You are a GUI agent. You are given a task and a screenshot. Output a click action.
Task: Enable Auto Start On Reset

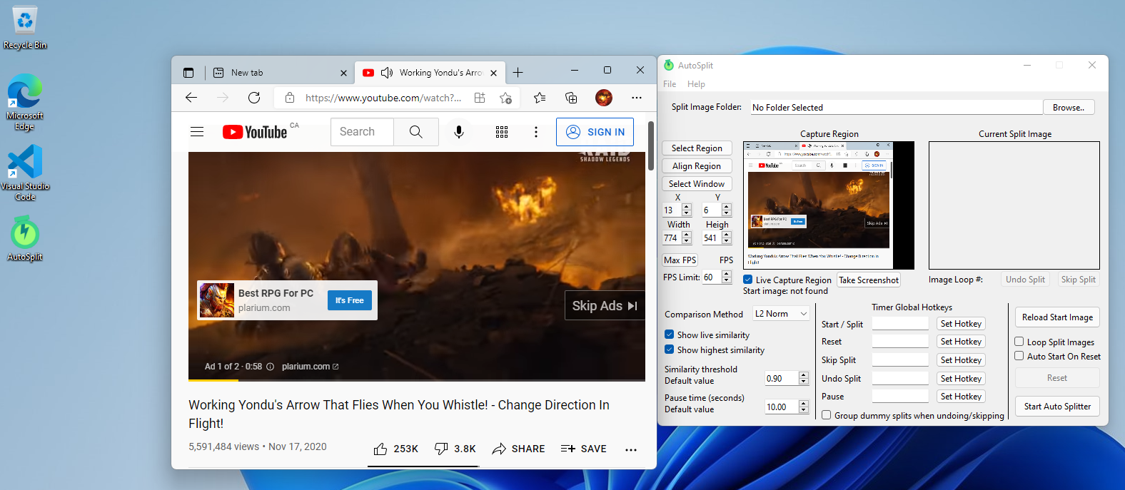[1019, 356]
